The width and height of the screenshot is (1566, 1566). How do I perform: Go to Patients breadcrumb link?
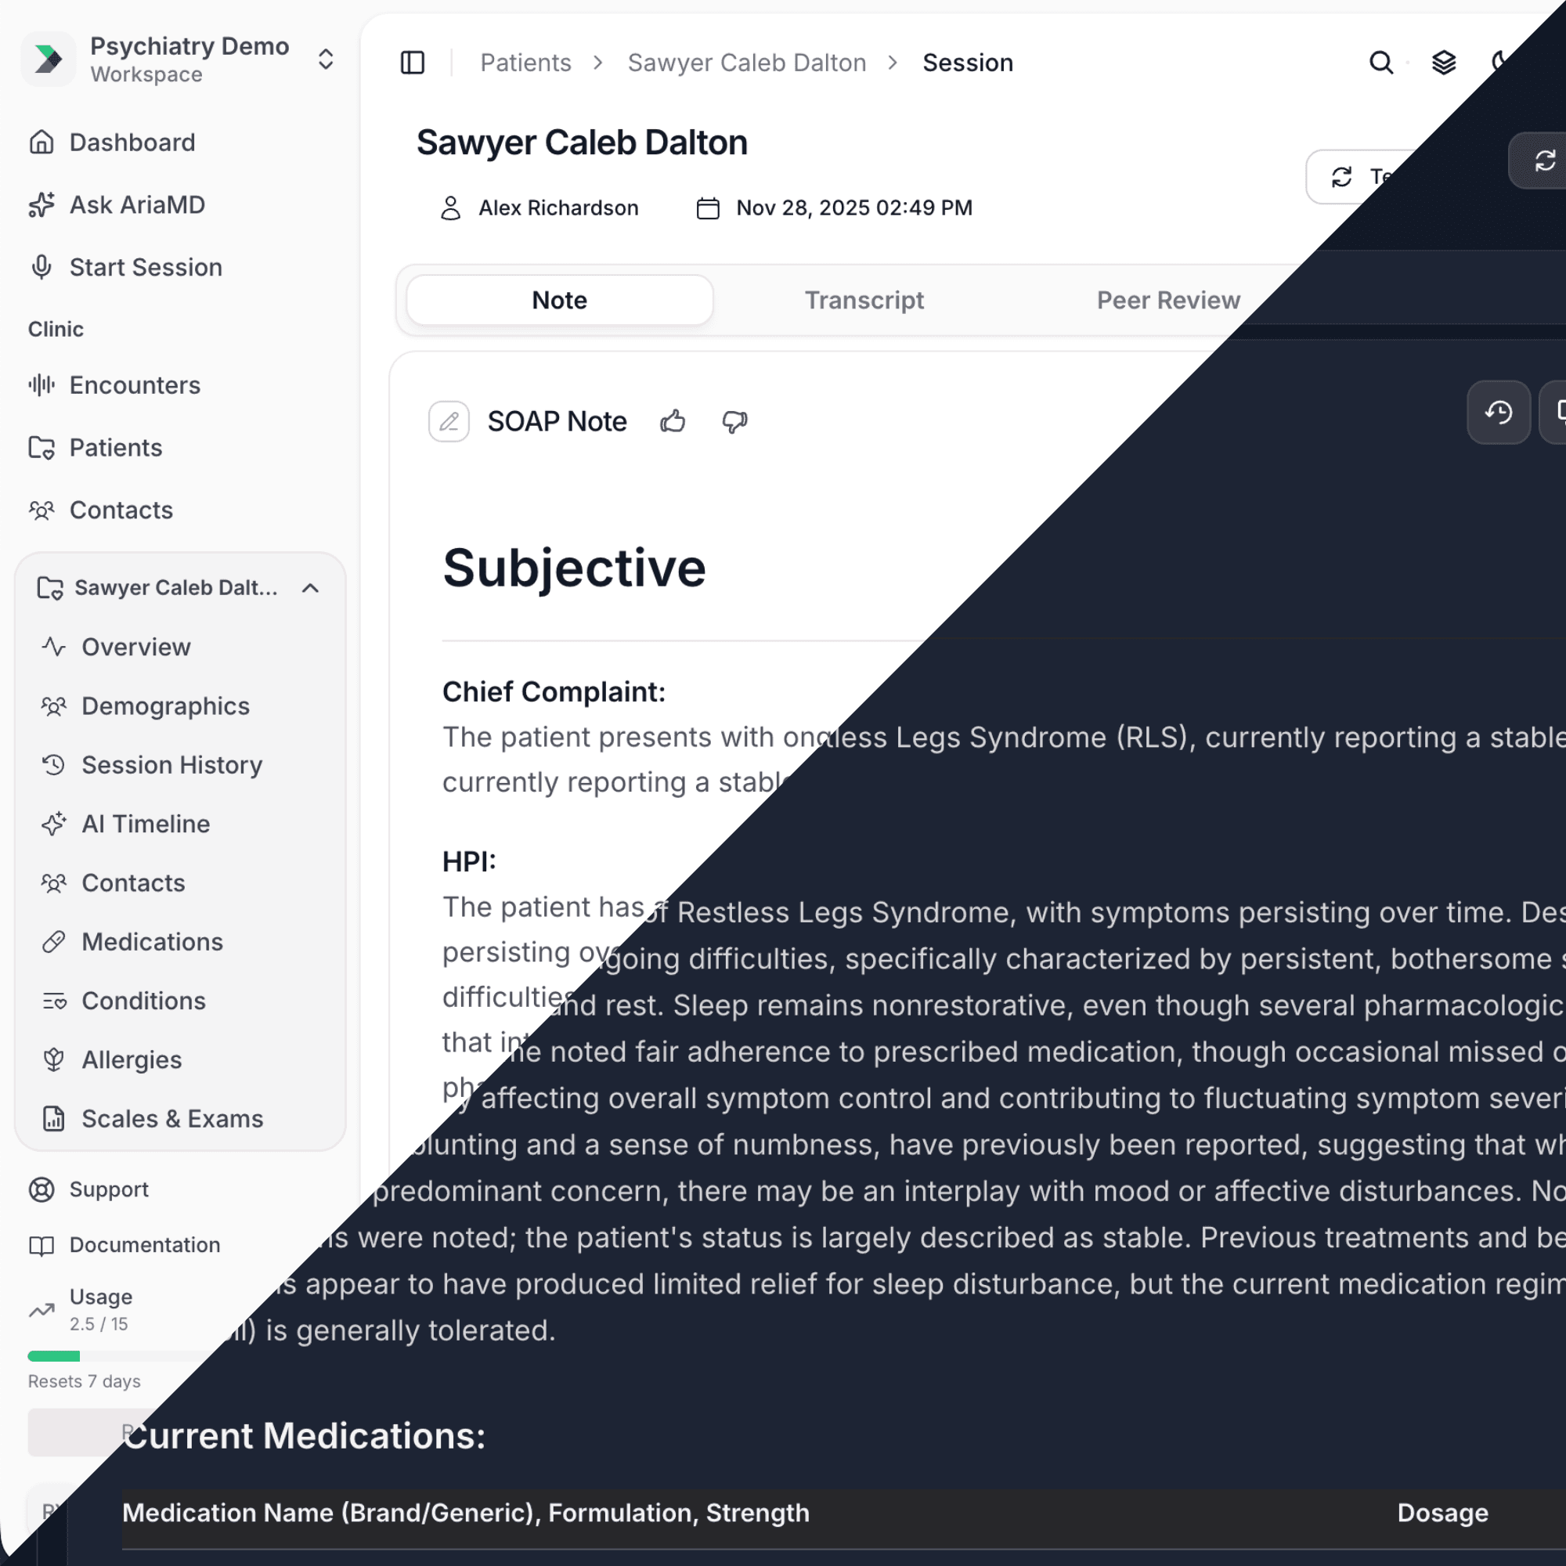pos(525,63)
